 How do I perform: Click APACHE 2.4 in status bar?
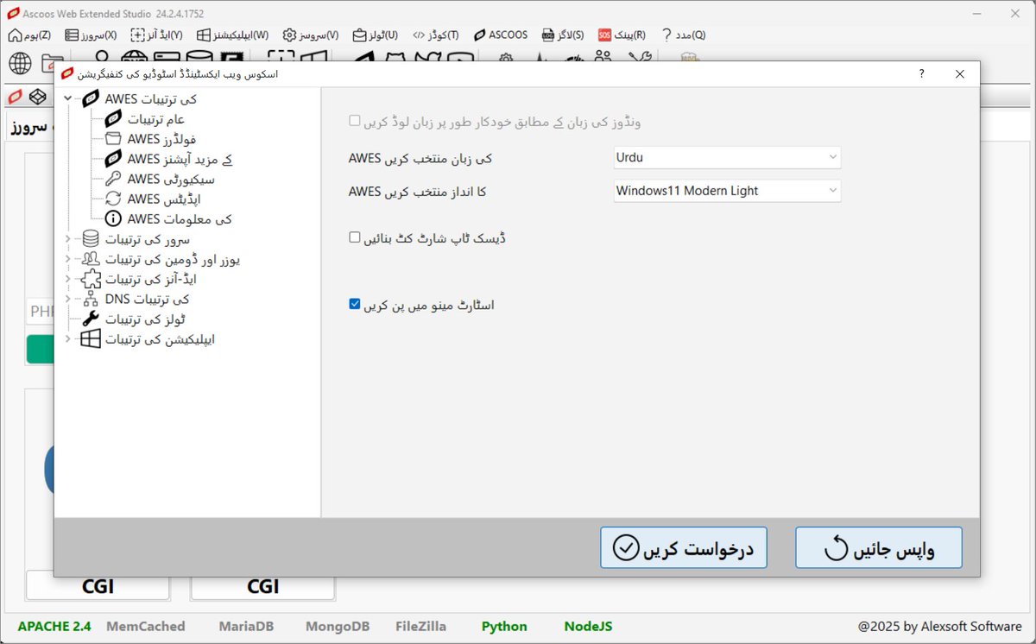(x=54, y=626)
